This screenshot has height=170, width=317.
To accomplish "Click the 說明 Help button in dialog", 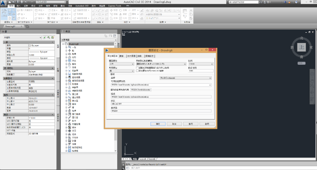I will click(207, 124).
